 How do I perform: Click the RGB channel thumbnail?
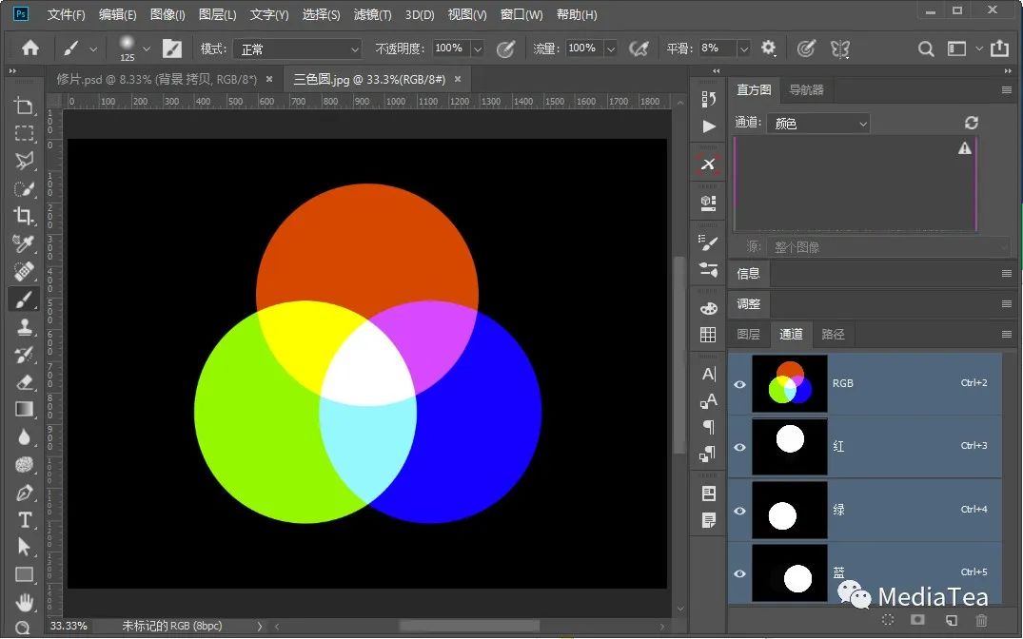pyautogui.click(x=790, y=383)
